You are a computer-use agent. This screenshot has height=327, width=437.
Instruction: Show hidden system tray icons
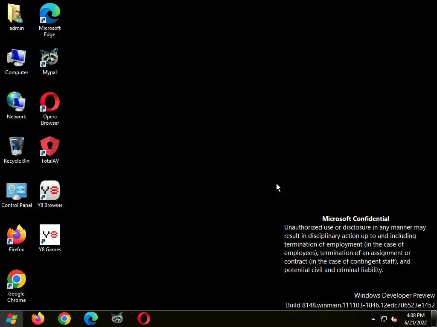pos(373,319)
